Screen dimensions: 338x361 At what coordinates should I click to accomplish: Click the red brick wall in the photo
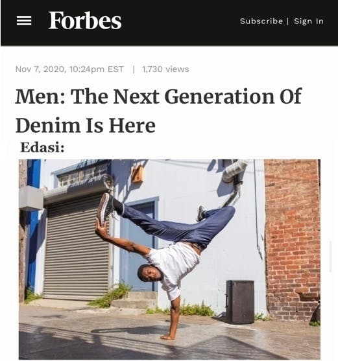point(293,239)
